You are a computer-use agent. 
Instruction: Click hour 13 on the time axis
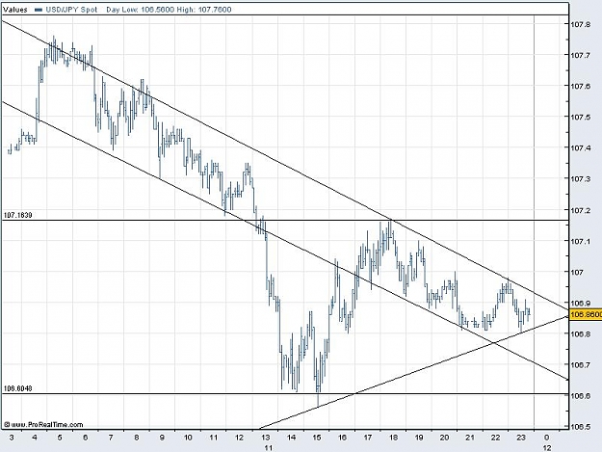coord(265,437)
